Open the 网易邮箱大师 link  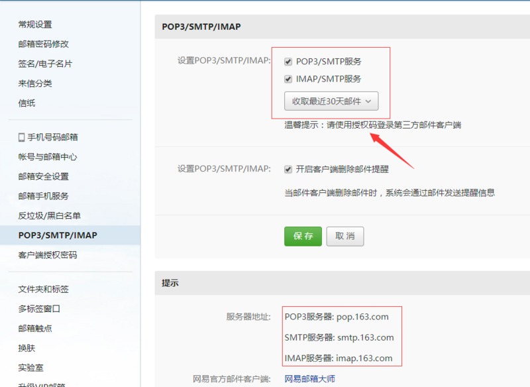coord(310,379)
